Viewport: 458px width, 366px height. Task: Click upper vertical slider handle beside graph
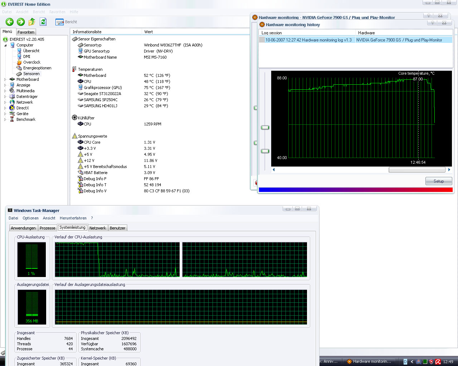[x=265, y=128]
